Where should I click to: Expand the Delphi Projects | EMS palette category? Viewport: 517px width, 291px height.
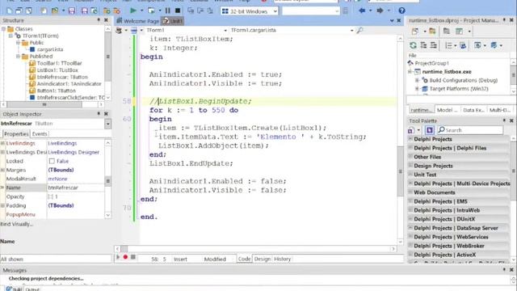click(x=410, y=201)
